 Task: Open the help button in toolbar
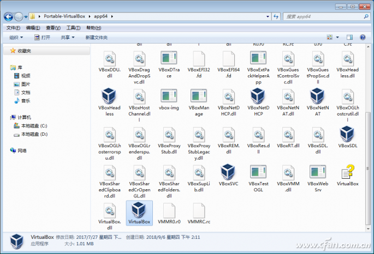(363, 38)
